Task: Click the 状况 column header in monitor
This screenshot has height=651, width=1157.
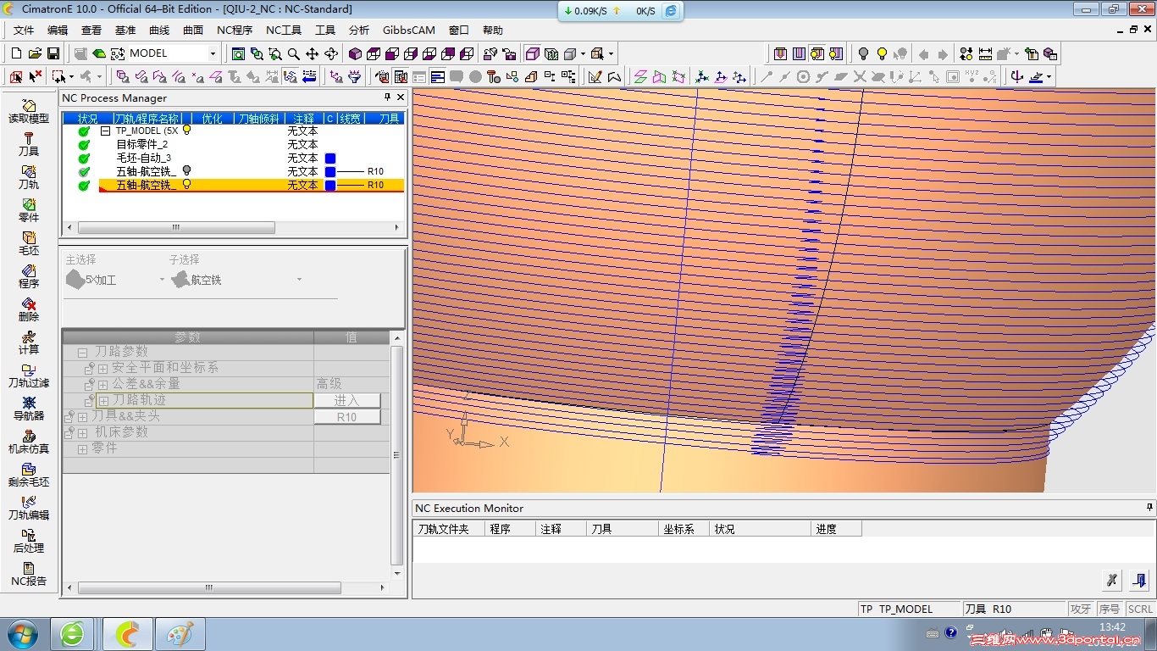Action: point(761,529)
